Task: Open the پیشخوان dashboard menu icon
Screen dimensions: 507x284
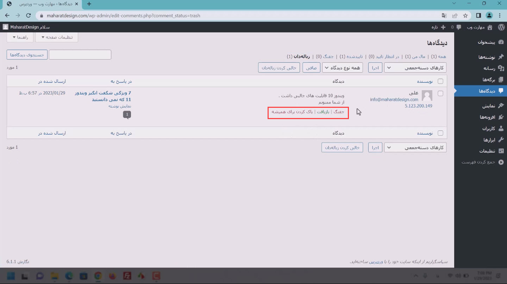Action: (501, 42)
